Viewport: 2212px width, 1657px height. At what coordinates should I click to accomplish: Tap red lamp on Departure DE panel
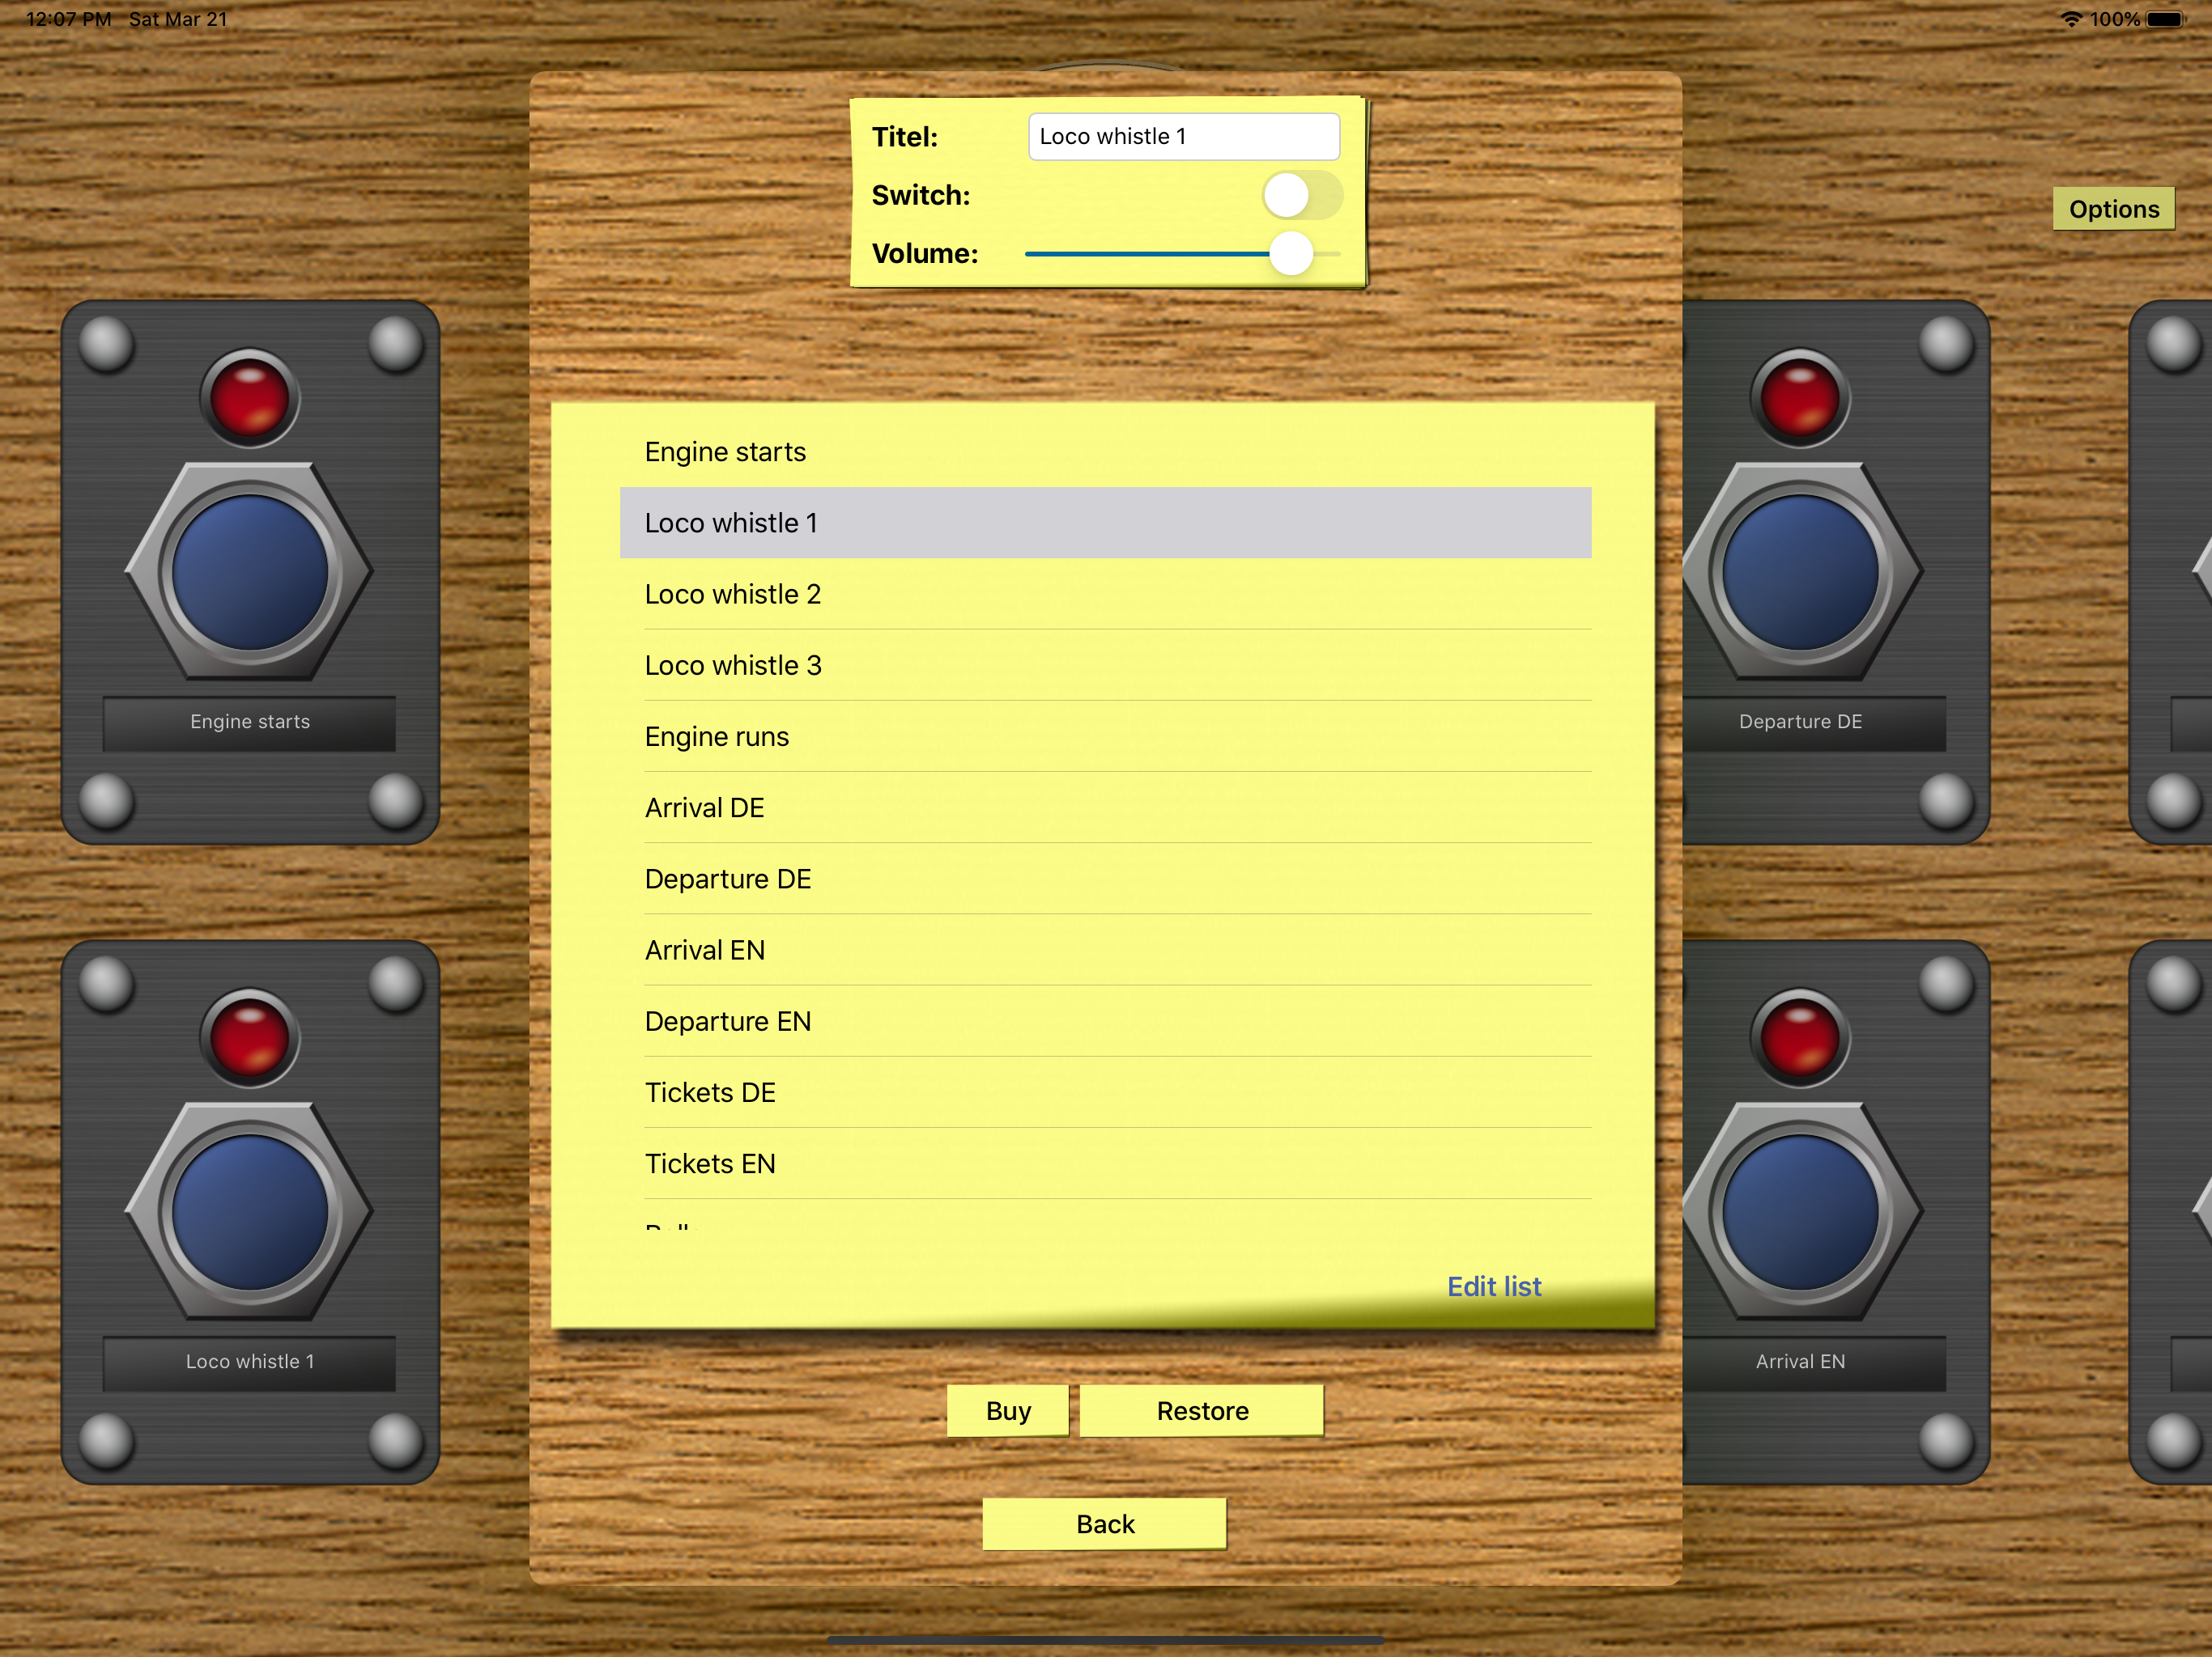pos(1799,396)
